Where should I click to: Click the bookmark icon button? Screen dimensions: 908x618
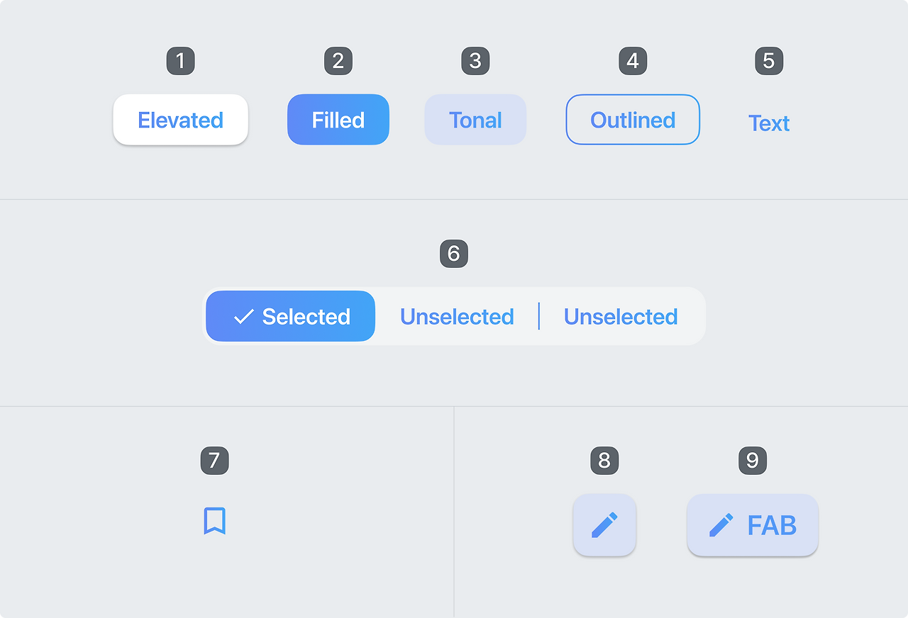(214, 521)
